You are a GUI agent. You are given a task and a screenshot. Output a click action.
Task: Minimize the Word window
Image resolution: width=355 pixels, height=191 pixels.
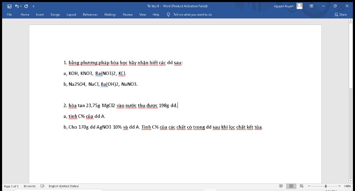pos(323,6)
